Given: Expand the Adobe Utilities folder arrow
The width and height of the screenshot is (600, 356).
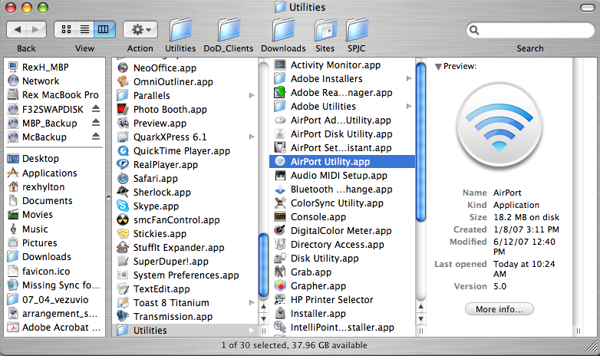Looking at the screenshot, I should point(409,106).
